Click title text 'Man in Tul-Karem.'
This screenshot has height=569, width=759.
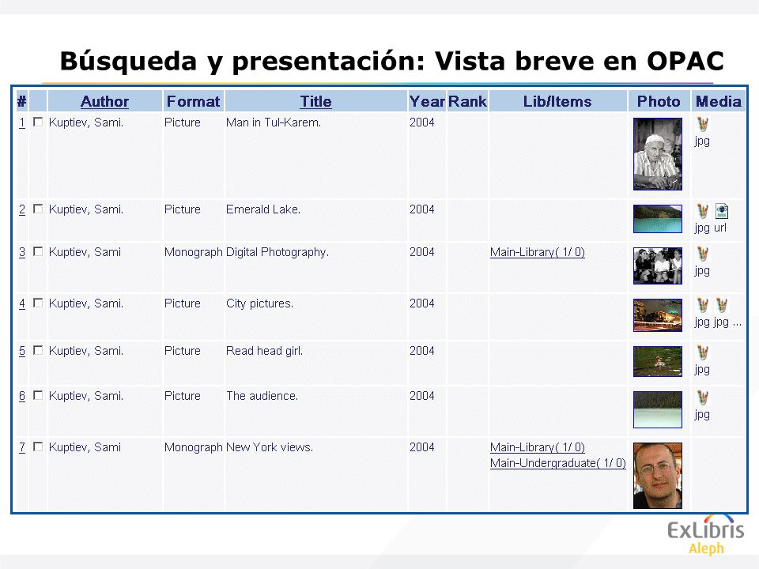[274, 122]
